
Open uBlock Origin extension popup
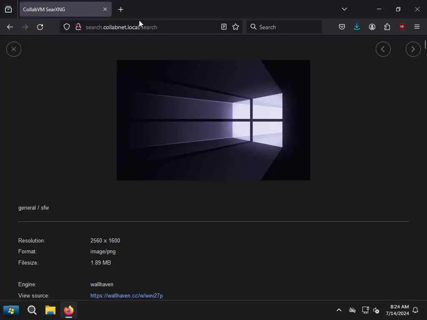coord(402,27)
